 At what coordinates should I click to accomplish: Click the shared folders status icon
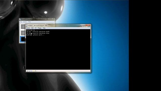click(33, 71)
